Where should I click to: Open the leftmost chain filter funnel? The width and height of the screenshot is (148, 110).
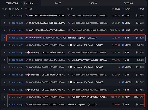[x=3, y=9]
